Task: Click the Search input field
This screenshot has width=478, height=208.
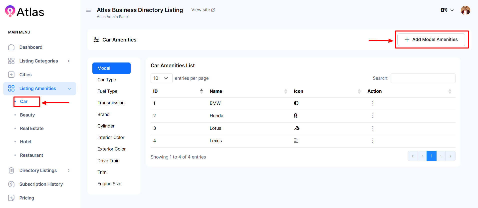Action: (x=423, y=78)
